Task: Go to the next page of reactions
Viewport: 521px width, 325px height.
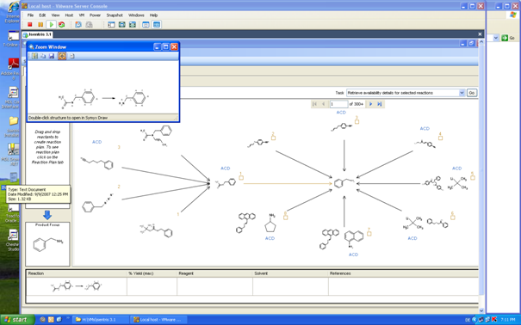Action: tap(370, 104)
